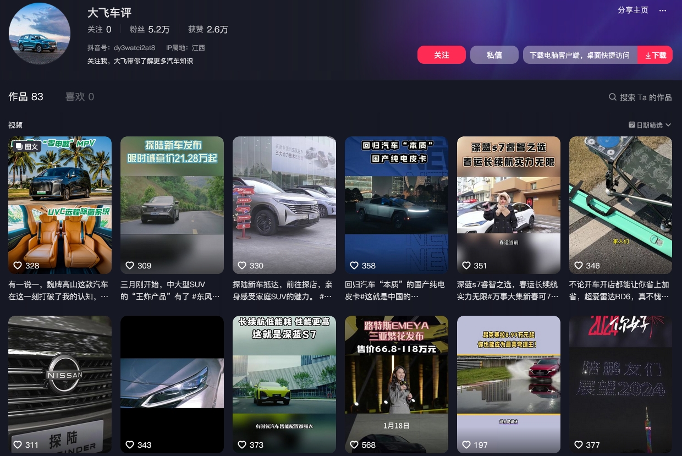The height and width of the screenshot is (456, 682).
Task: Click 粉丝 5.2万 followers count
Action: coord(150,29)
